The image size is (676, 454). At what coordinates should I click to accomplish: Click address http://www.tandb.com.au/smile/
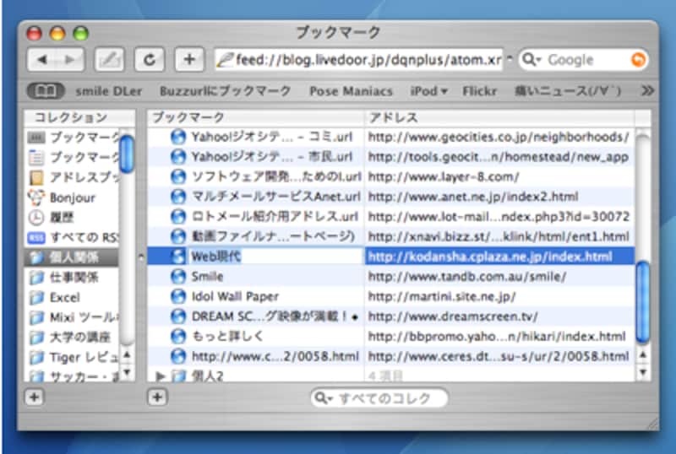(467, 277)
